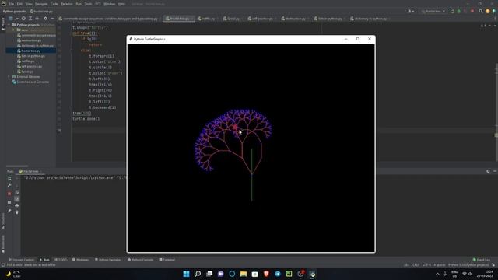This screenshot has height=280, width=498.
Task: Open the comments escape sequence editor tab
Action: click(x=110, y=19)
